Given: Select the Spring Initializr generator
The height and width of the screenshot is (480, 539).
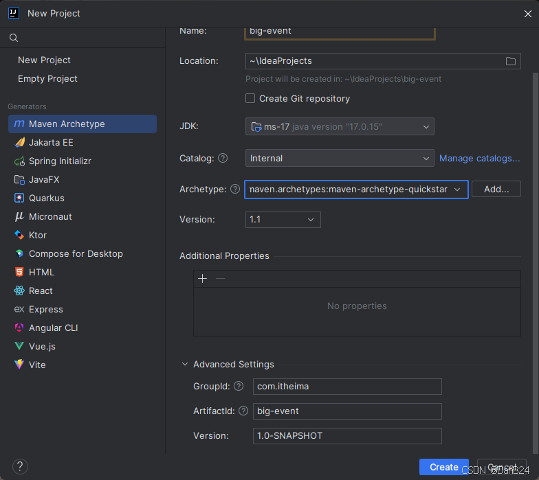Looking at the screenshot, I should pos(82,161).
